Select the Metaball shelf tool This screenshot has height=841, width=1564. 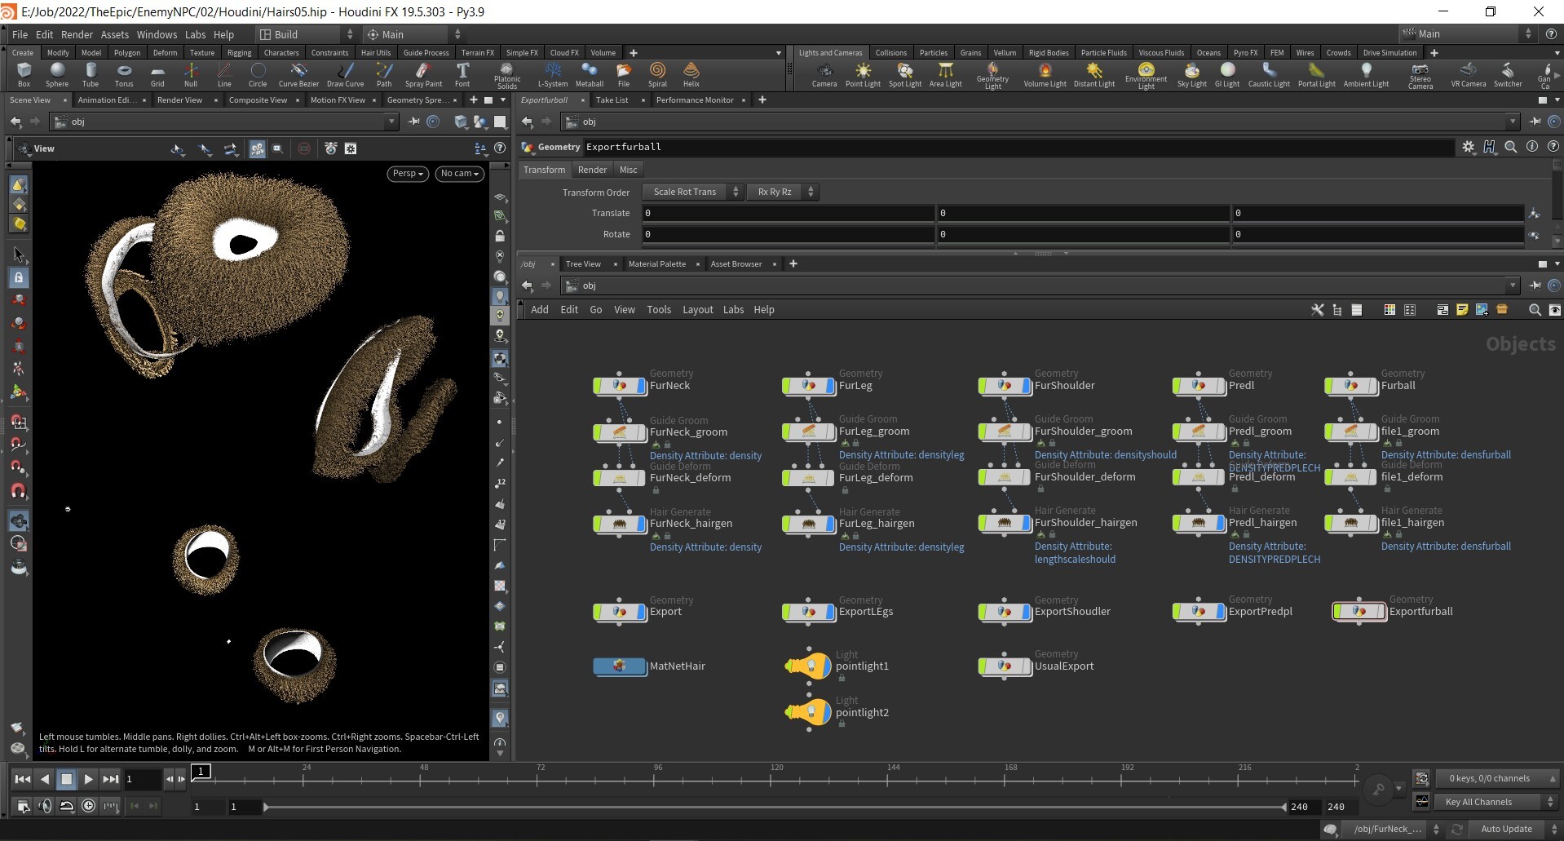pos(589,75)
